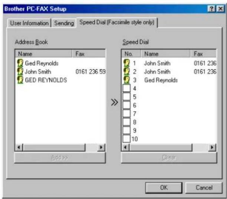The height and width of the screenshot is (199, 227).
Task: Select empty Speed Dial slot 10 box
Action: (126, 139)
